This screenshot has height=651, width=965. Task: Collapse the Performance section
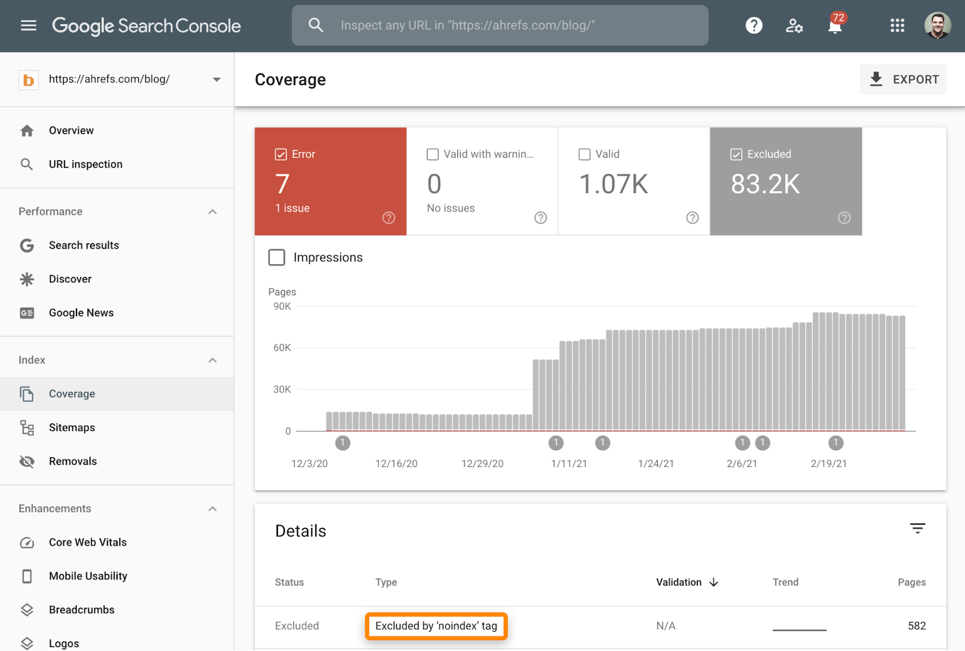(212, 212)
